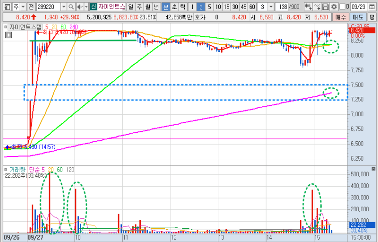Click the add line indicator icon
Image resolution: width=378 pixels, height=242 pixels.
point(317,7)
